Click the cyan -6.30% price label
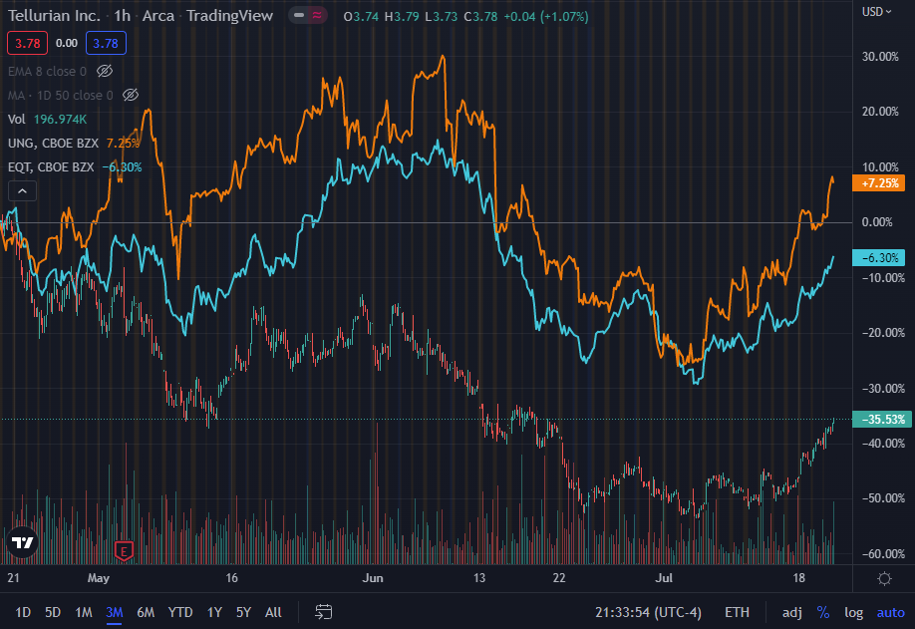The image size is (915, 629). [x=878, y=257]
